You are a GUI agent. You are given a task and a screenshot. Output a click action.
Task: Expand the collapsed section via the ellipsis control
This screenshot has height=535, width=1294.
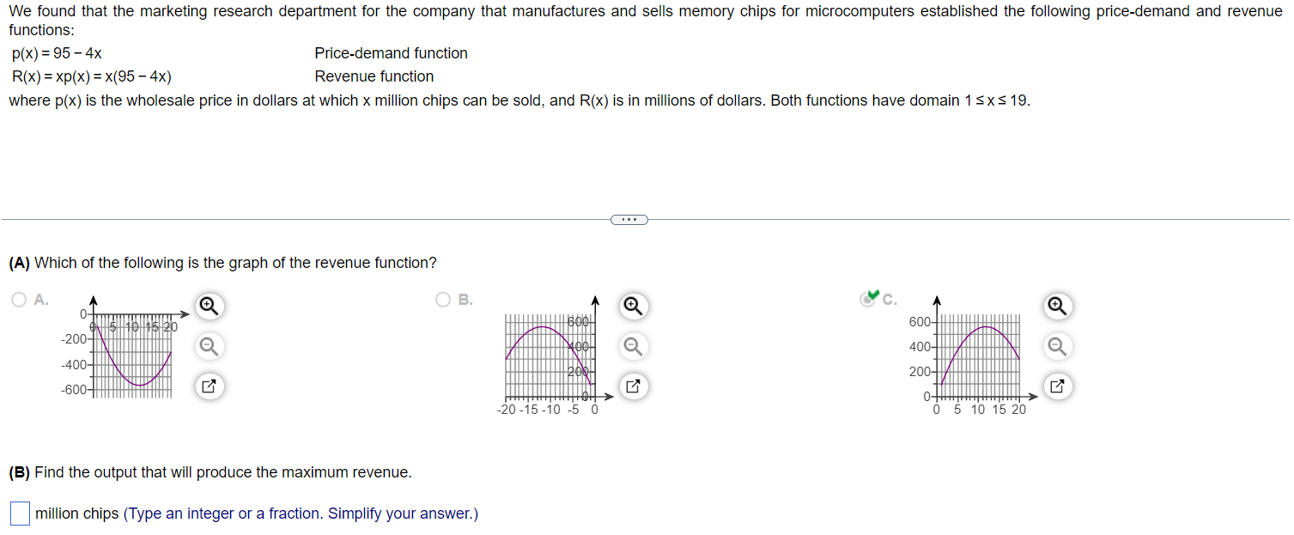pyautogui.click(x=629, y=219)
